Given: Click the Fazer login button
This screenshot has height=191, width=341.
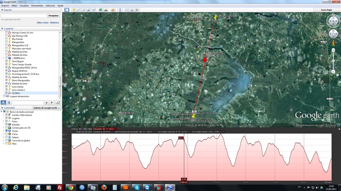Looking at the screenshot, I should [327, 10].
